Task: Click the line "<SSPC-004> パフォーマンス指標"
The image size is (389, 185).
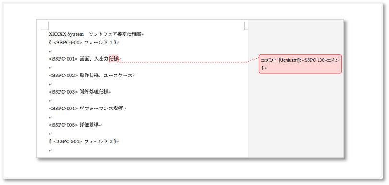Action: (x=86, y=108)
